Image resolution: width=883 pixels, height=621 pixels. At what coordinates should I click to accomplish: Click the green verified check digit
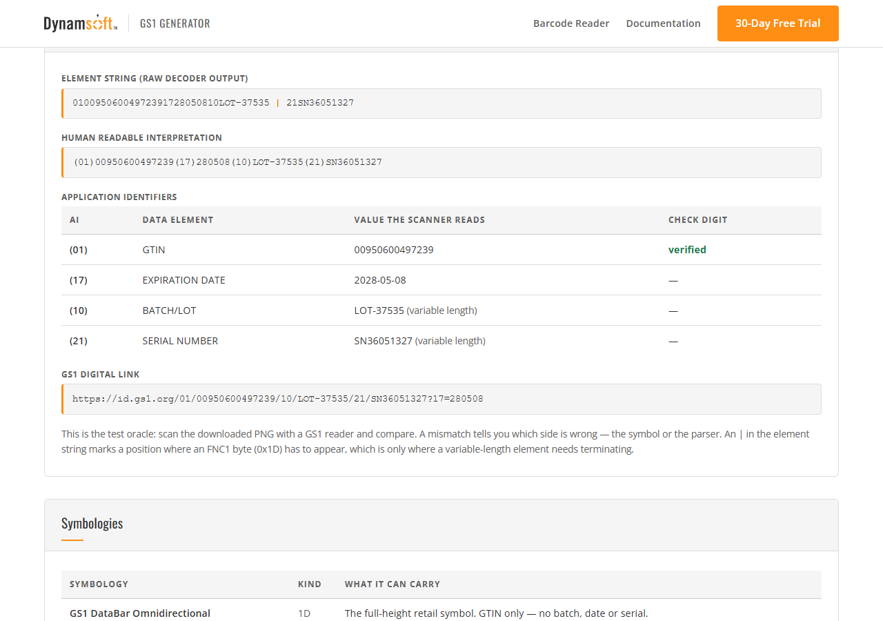(x=687, y=250)
